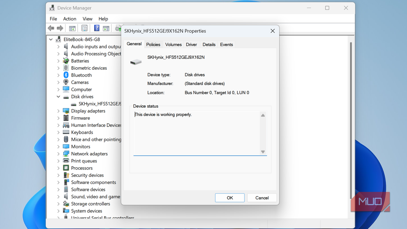Click the Firmware category icon
The width and height of the screenshot is (407, 229).
click(66, 118)
